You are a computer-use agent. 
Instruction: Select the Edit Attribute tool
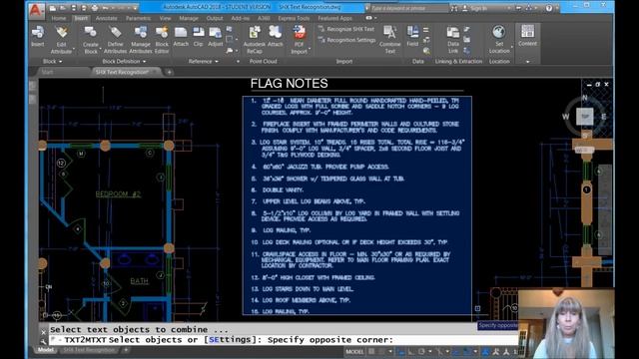tap(61, 40)
